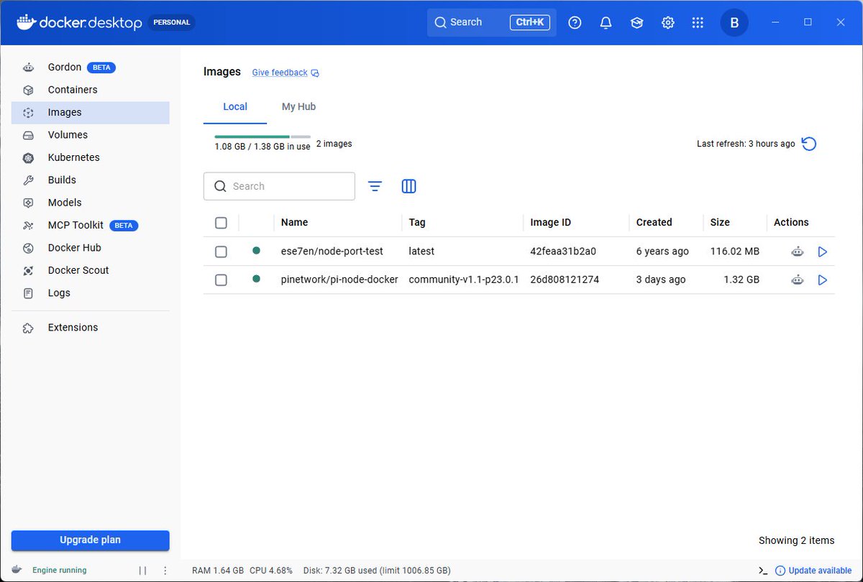This screenshot has width=863, height=582.
Task: Open Builds in the sidebar
Action: click(x=91, y=180)
